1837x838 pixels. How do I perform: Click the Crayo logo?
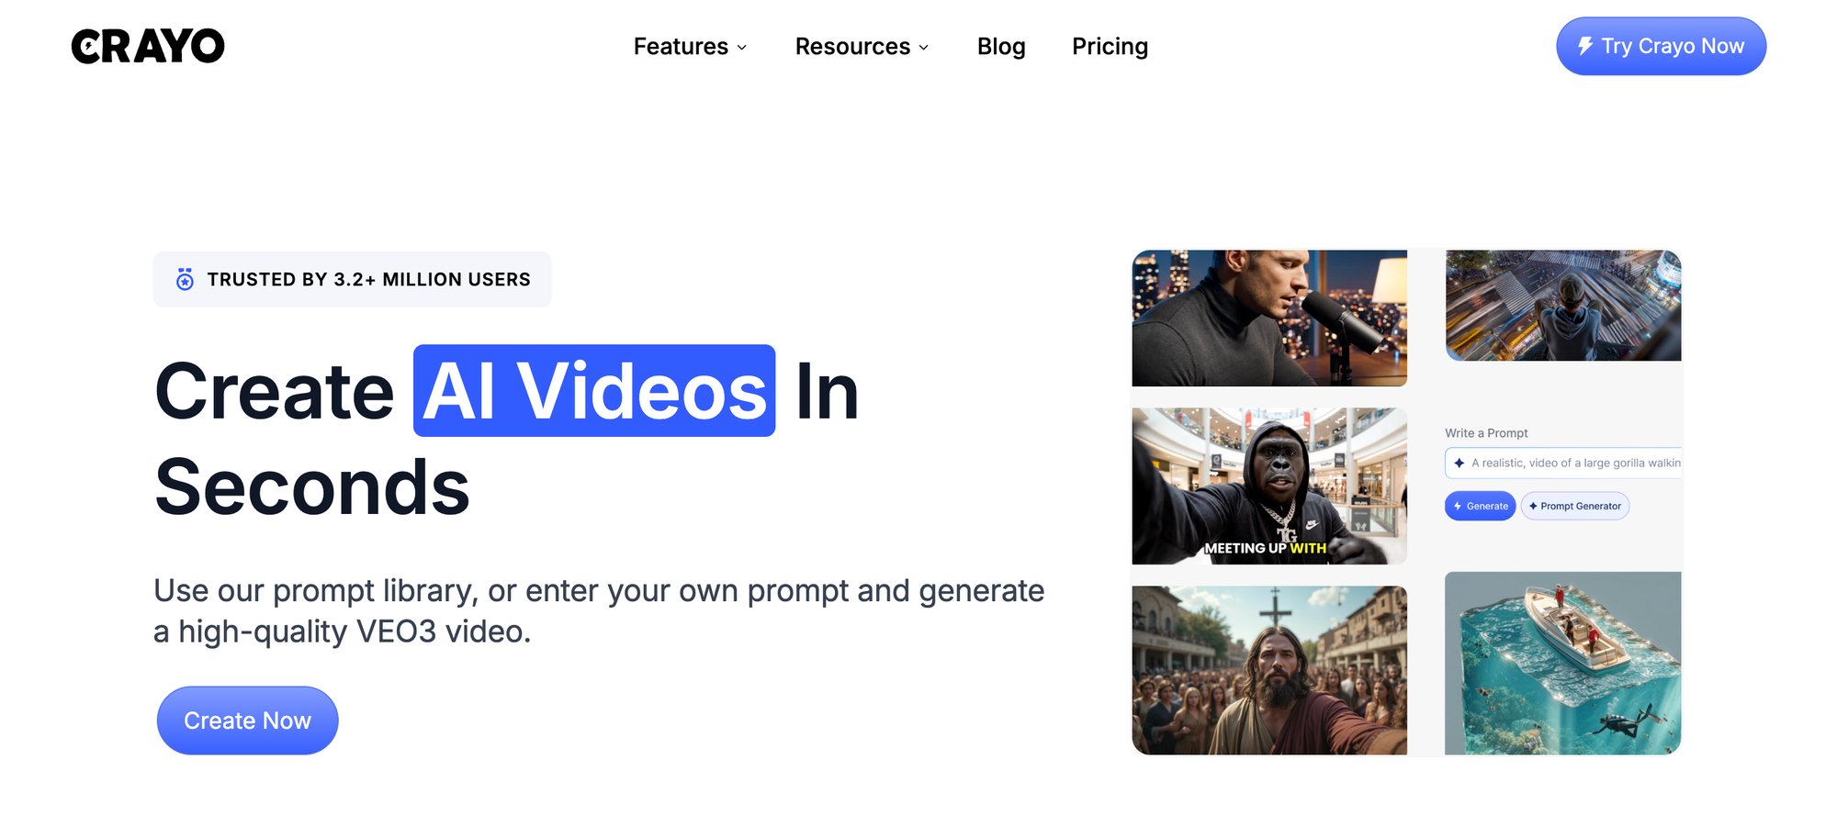(x=148, y=46)
